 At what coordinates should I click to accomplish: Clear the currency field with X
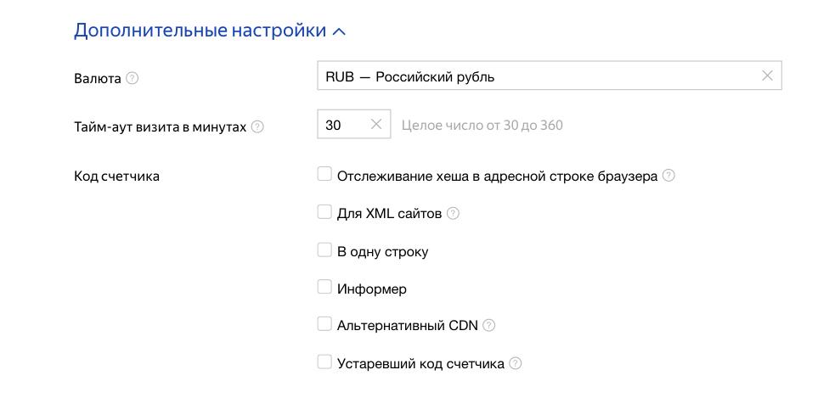click(x=767, y=76)
